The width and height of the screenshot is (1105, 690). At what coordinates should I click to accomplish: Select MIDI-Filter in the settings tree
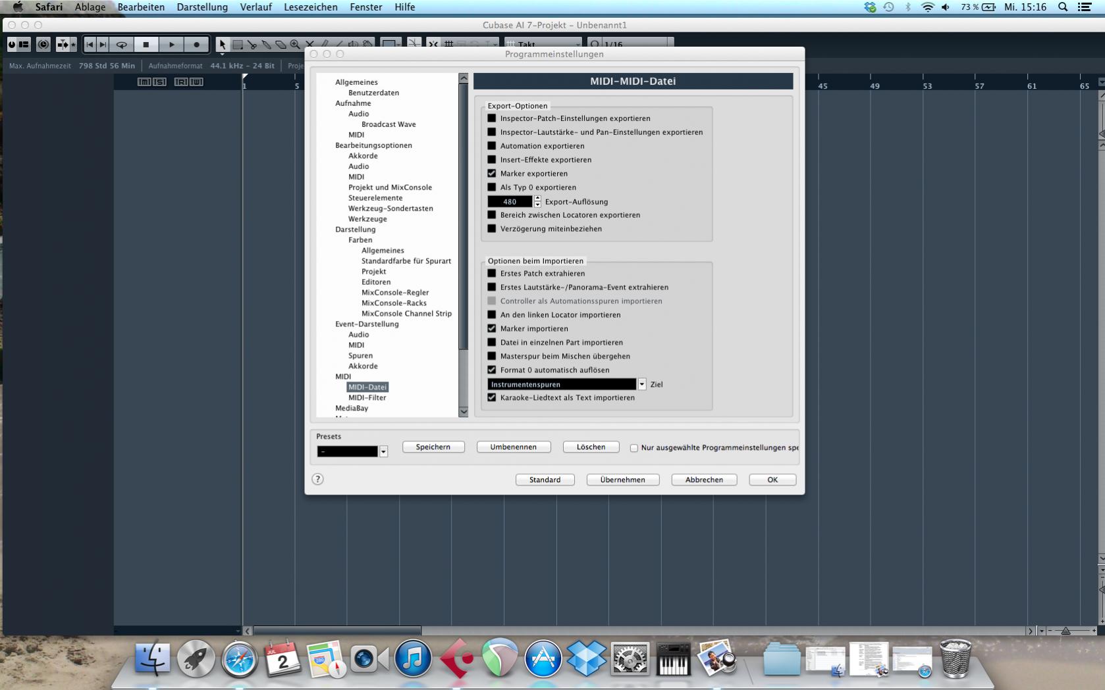click(367, 398)
